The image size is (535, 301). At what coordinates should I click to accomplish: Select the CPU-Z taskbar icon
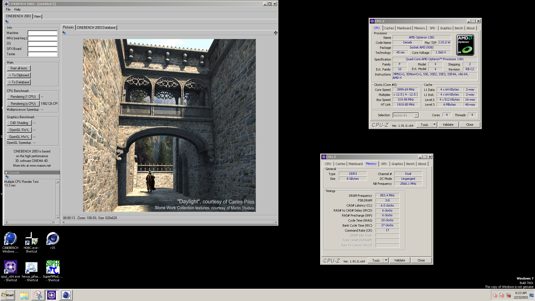point(52,295)
